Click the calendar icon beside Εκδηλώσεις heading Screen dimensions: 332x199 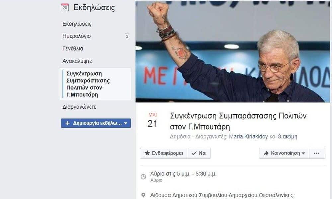(x=65, y=7)
